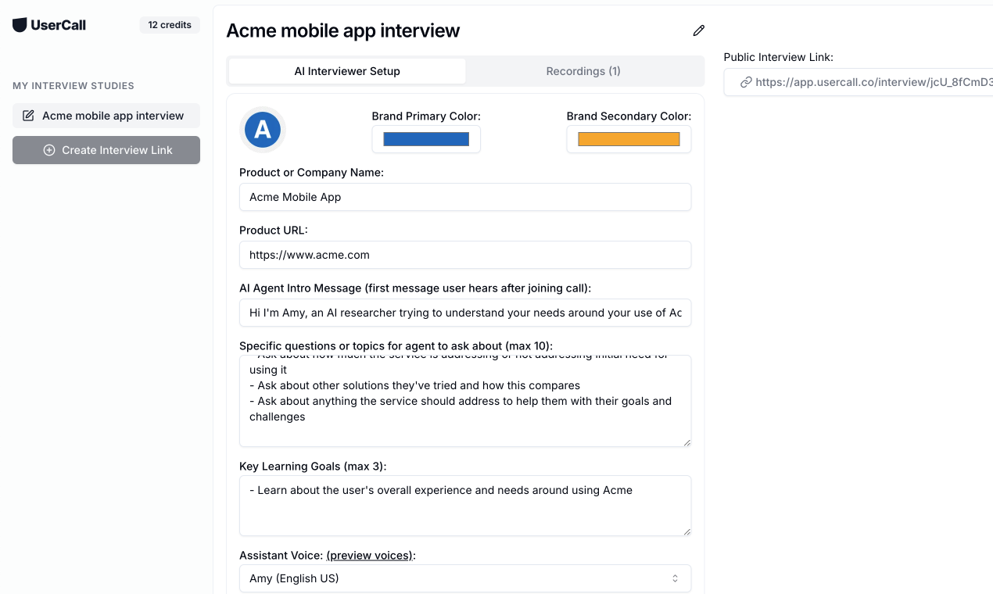Click the Key Learning Goals textarea

[x=465, y=506]
